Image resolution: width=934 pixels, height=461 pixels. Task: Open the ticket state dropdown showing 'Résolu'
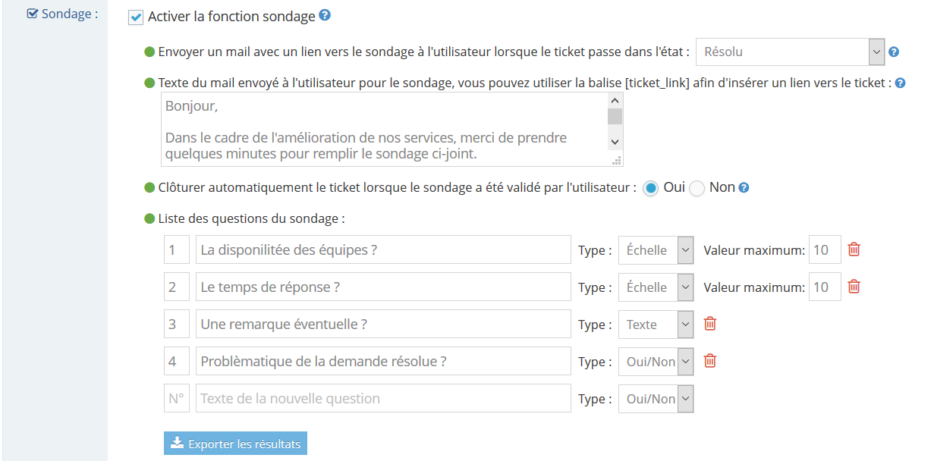791,52
